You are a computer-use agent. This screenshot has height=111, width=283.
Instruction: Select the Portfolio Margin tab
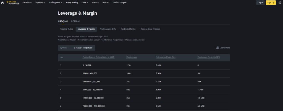click(x=128, y=29)
